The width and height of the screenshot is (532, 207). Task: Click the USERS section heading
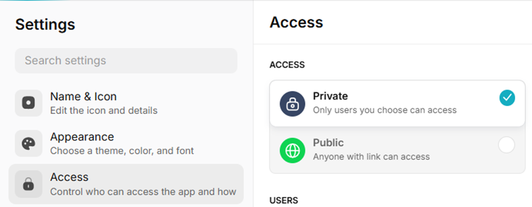(284, 201)
